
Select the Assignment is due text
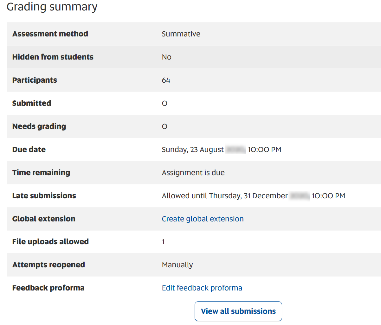click(x=193, y=172)
